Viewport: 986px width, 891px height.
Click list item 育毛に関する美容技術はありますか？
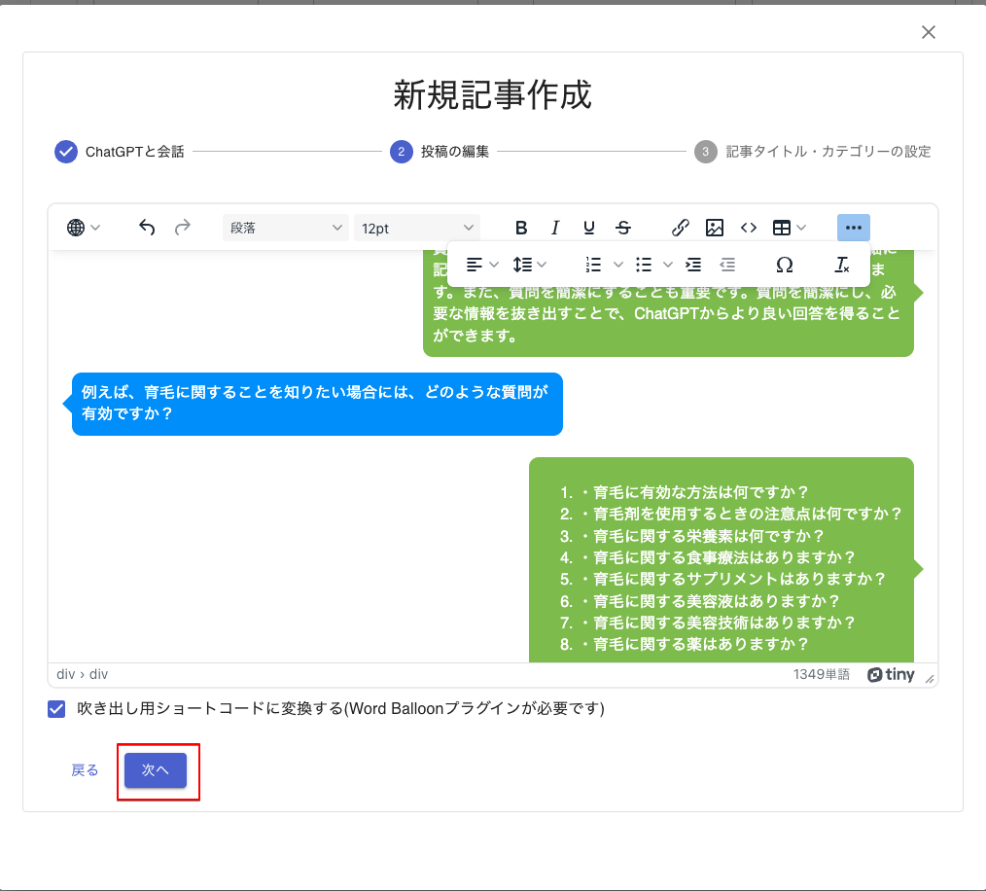click(724, 623)
